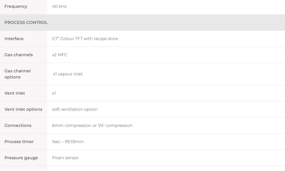Select the 40 kHz frequency value
285x171 pixels.
[x=59, y=6]
